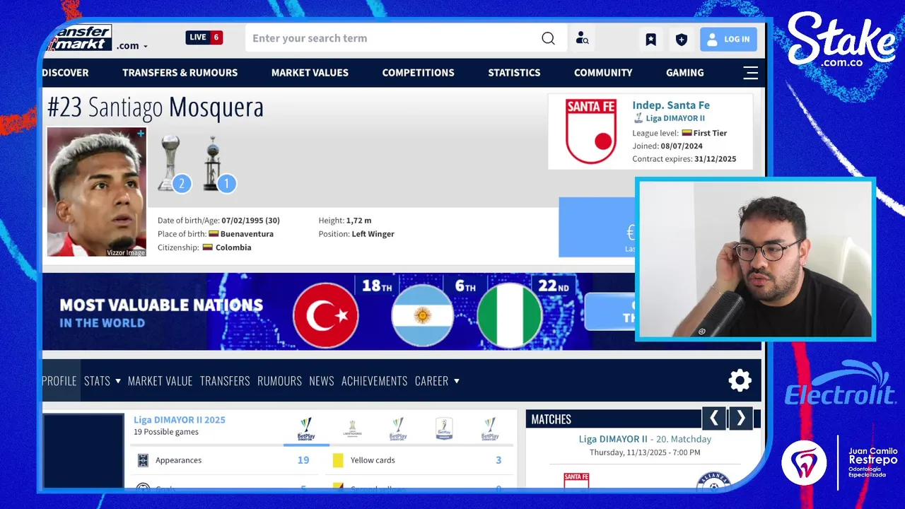
Task: Click the 'Thursday, 11/13/2025 - 7:00 PM' text
Action: coord(645,452)
